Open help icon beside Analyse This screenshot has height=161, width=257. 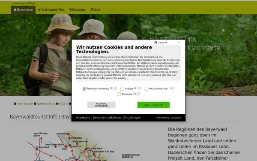[x=140, y=88]
